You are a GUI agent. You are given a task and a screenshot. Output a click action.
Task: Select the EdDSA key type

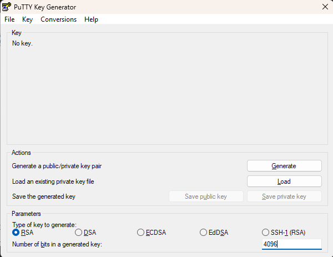click(214, 233)
